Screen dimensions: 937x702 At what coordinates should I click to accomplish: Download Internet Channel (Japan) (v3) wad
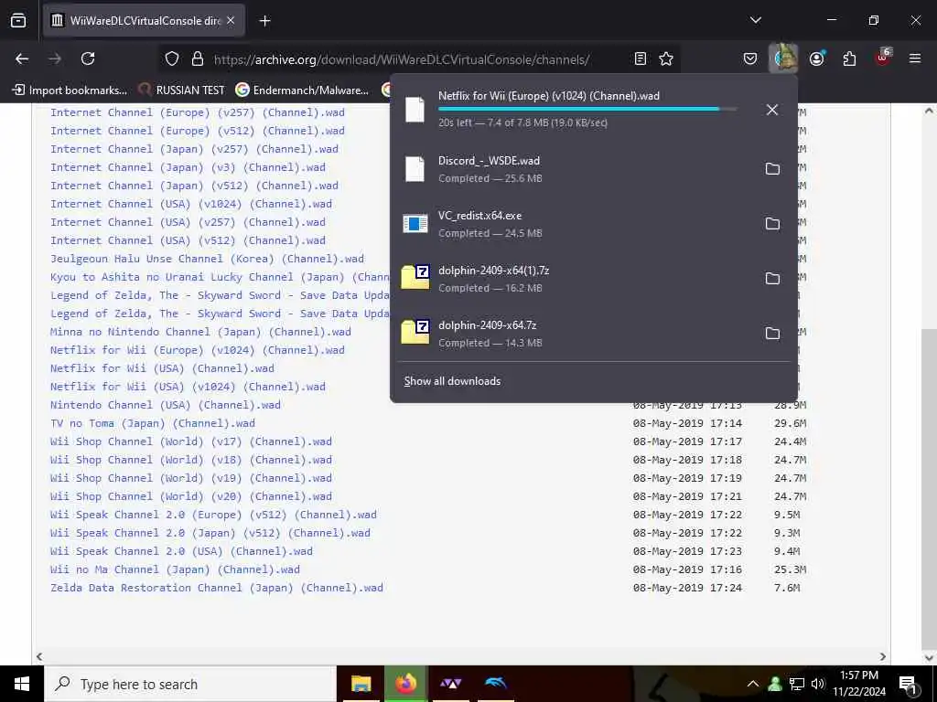click(188, 168)
